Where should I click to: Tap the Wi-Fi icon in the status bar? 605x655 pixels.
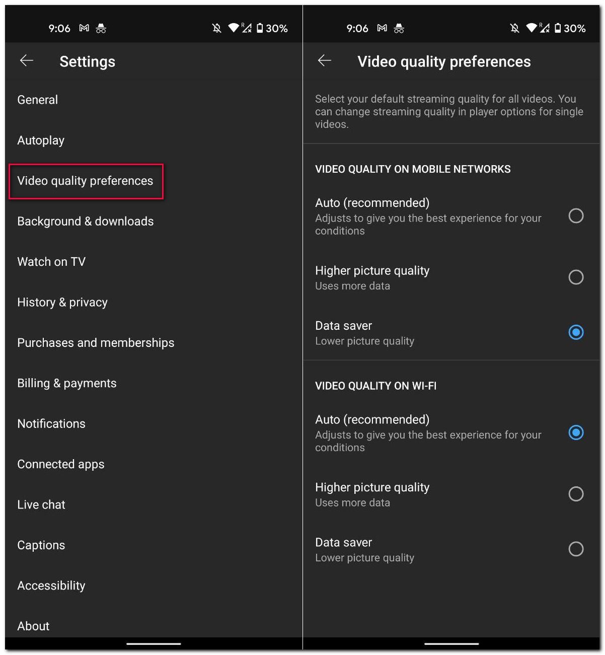point(233,28)
